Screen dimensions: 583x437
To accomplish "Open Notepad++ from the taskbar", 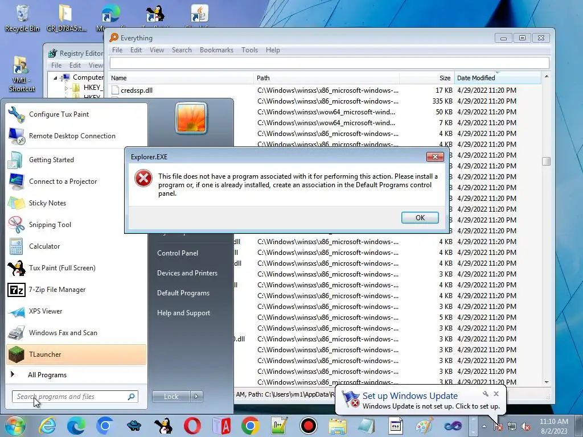I will [x=279, y=426].
